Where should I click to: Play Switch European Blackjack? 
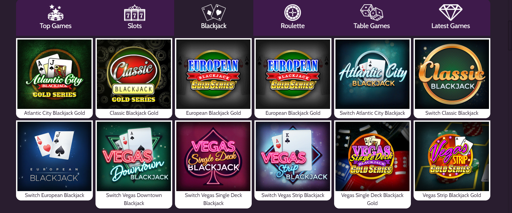tap(54, 157)
